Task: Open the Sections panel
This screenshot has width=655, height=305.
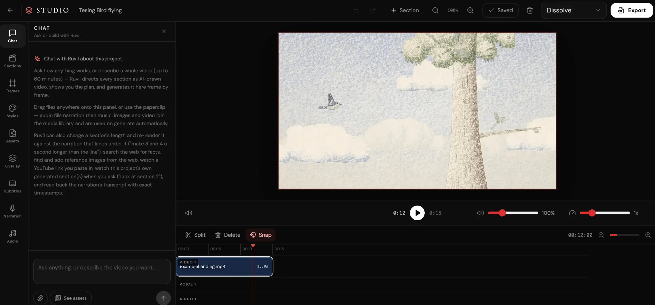Action: (12, 61)
